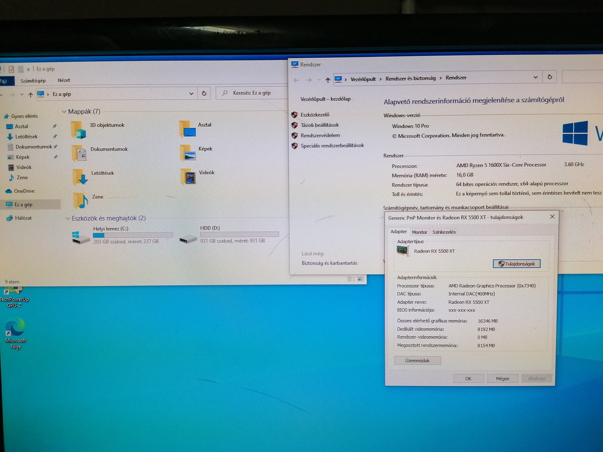Select Hálózat in the navigation pane
Viewport: 603px width, 452px height.
(x=23, y=218)
